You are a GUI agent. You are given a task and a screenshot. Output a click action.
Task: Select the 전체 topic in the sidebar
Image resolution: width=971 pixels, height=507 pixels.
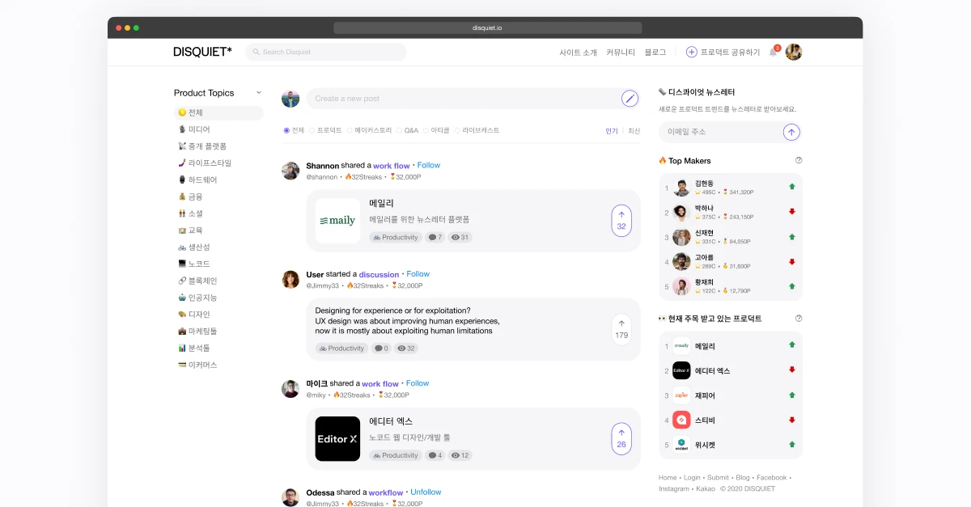coord(218,113)
